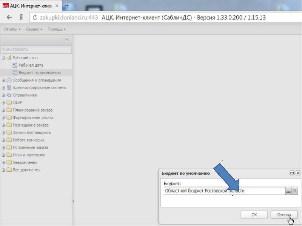
Task: Click the Рабочая дата form icon
Action: click(x=15, y=65)
